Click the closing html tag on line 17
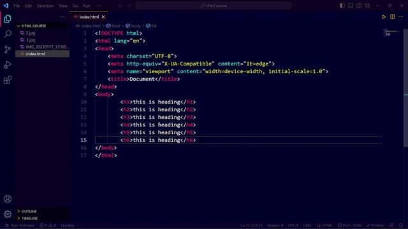 click(x=106, y=155)
